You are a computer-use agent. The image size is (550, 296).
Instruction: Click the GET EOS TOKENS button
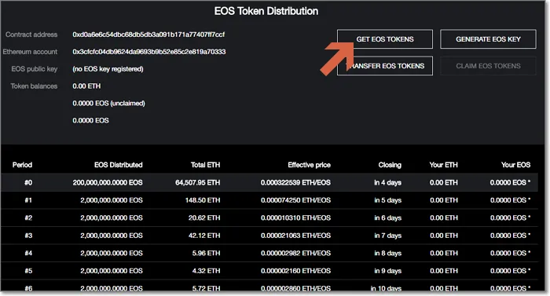coord(385,39)
